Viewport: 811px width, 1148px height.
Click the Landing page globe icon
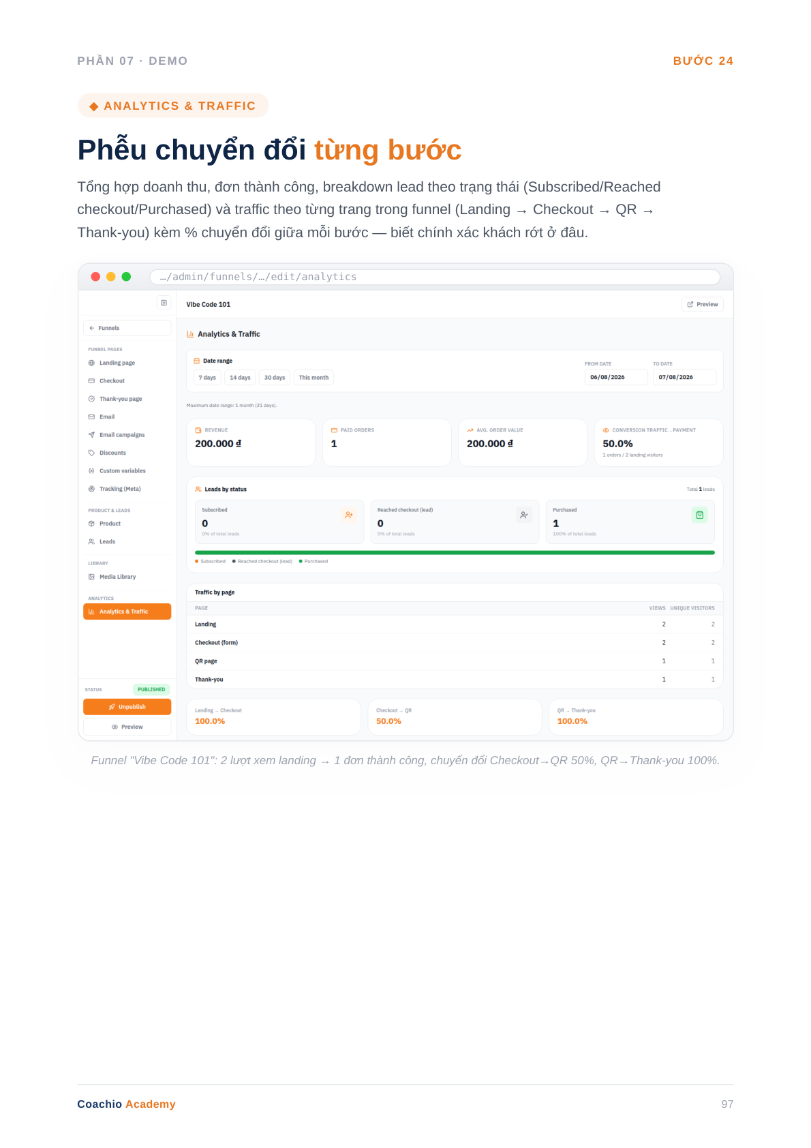click(91, 363)
